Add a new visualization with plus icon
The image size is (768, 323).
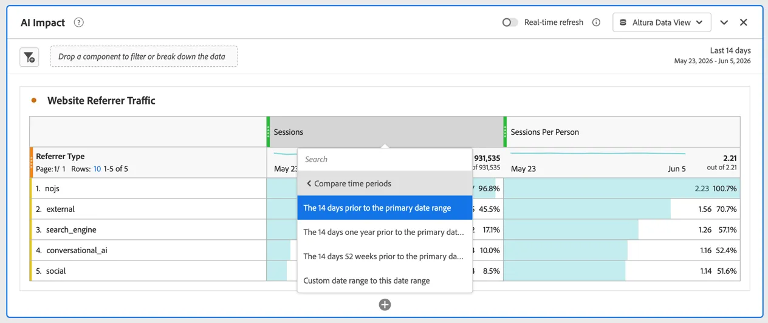click(x=385, y=305)
